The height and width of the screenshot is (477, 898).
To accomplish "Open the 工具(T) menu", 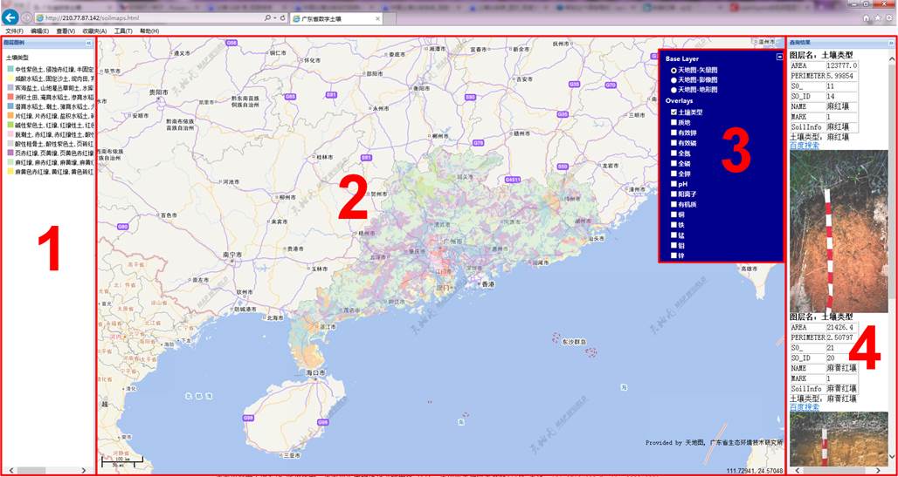I will (x=123, y=31).
